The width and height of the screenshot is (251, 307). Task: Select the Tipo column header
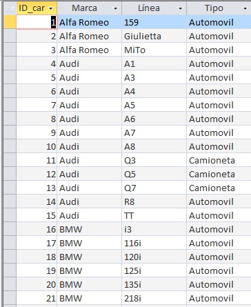pyautogui.click(x=219, y=8)
